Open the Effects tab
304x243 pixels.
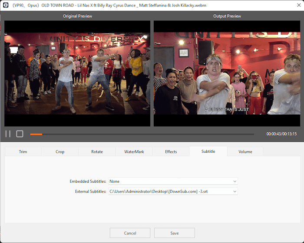(x=171, y=151)
